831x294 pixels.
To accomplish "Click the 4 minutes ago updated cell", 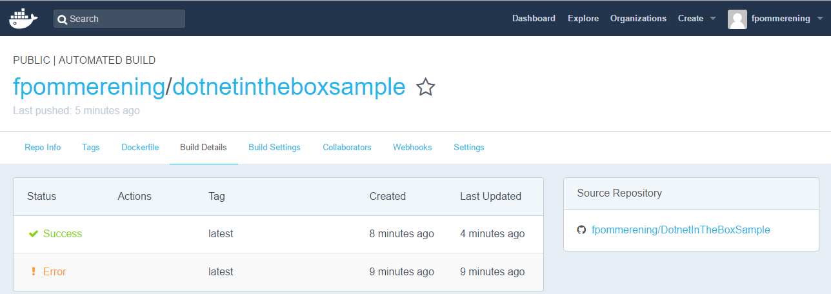I will pyautogui.click(x=492, y=234).
